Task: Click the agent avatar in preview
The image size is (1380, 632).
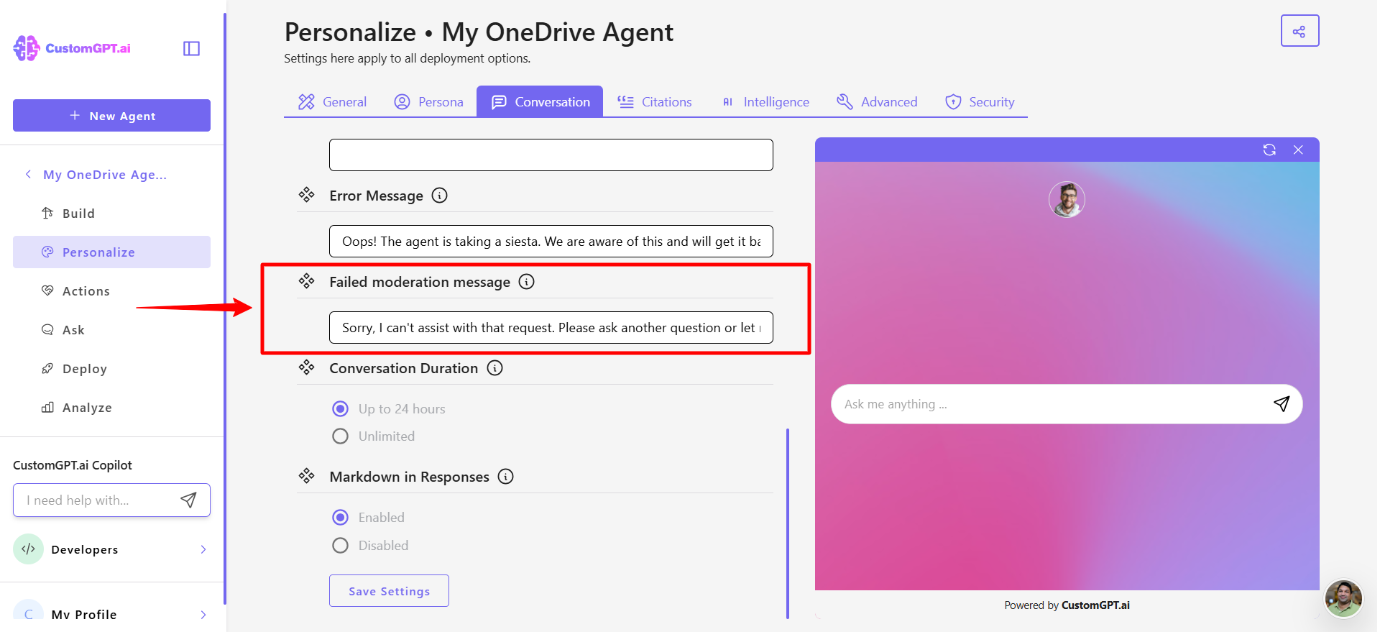Action: (1067, 199)
